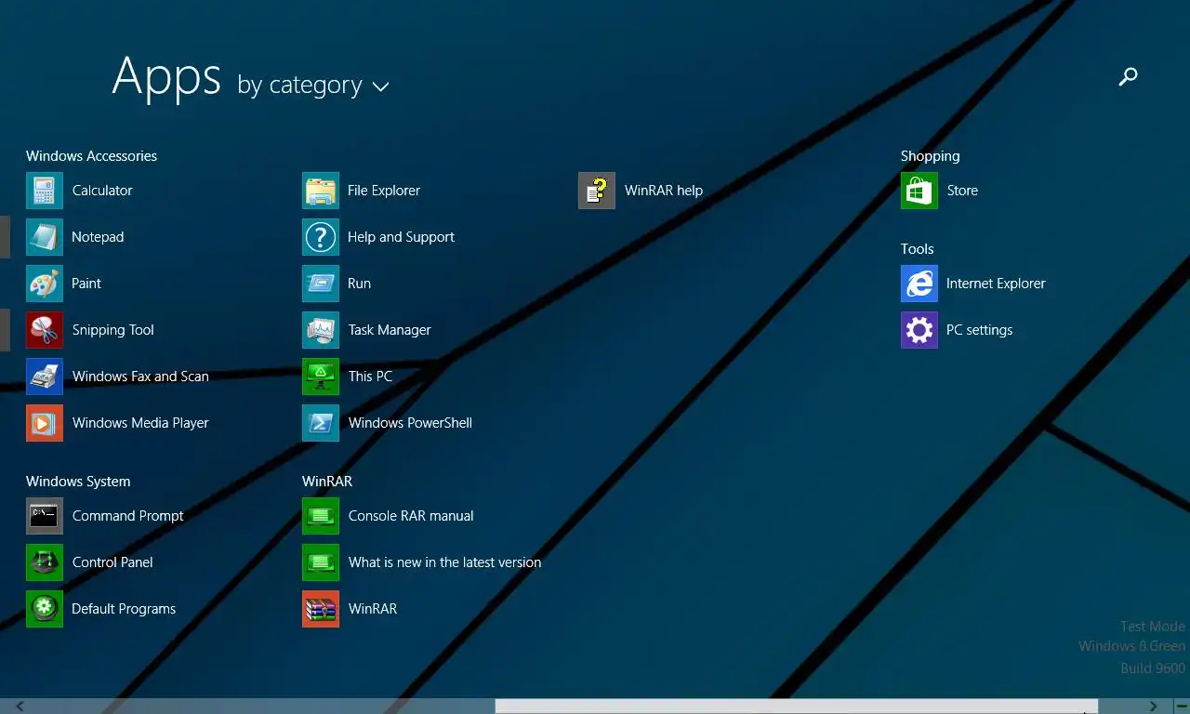Image resolution: width=1190 pixels, height=714 pixels.
Task: Open the Store shopping bag icon
Action: [919, 191]
